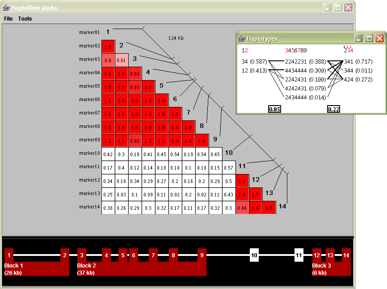Click the 3456789 block header in Haplotypes
The image size is (387, 289).
[x=296, y=51]
